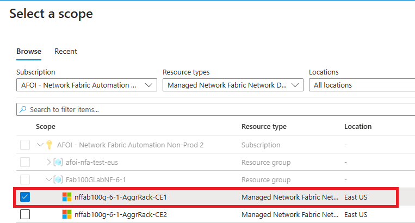Open the Locations dropdown
The image size is (415, 223).
(x=362, y=85)
